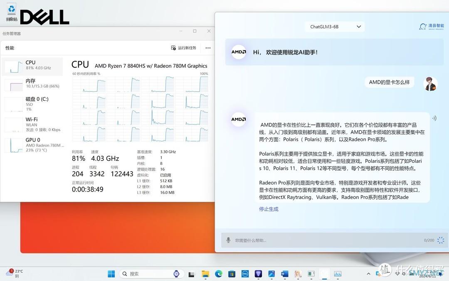This screenshot has width=449, height=281.
Task: Open File Explorer from the taskbar
Action: [x=205, y=274]
